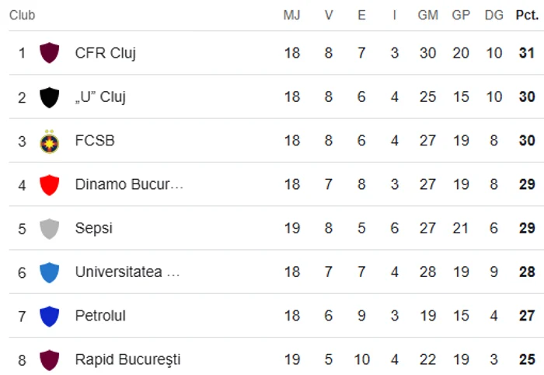Select the Sepsi team name
This screenshot has height=375, width=544.
[94, 229]
